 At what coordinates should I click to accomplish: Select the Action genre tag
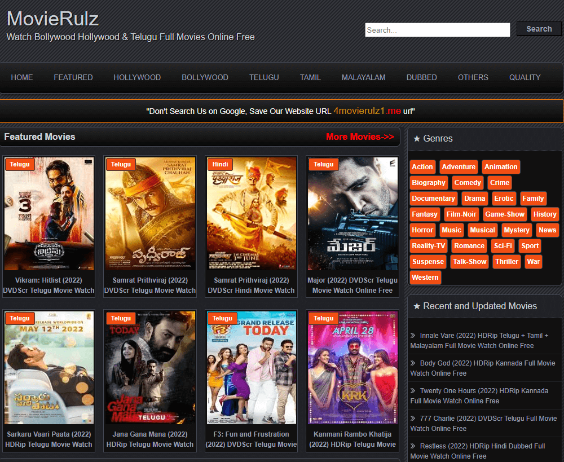click(x=422, y=166)
